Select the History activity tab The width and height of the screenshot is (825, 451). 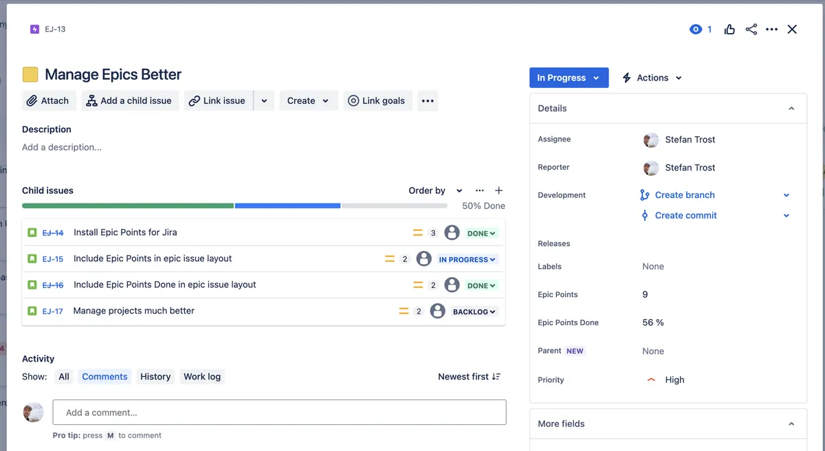click(155, 377)
